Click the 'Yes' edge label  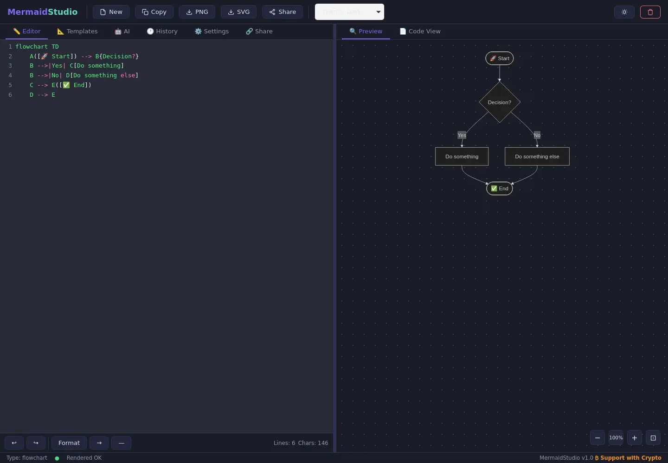tap(462, 135)
